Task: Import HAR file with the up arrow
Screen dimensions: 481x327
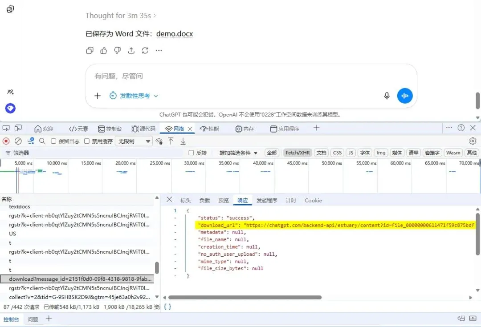Action: [x=171, y=141]
